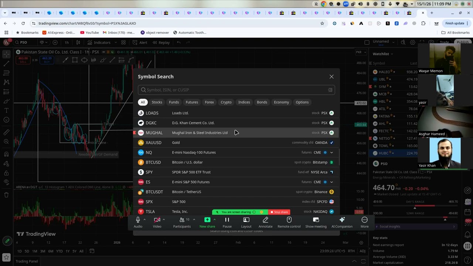Open AI Companion in Zoom toolbar
The height and width of the screenshot is (266, 473).
coord(342,222)
